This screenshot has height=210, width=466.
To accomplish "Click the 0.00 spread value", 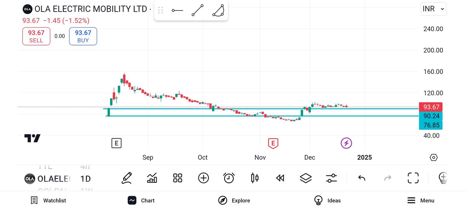I will [59, 36].
